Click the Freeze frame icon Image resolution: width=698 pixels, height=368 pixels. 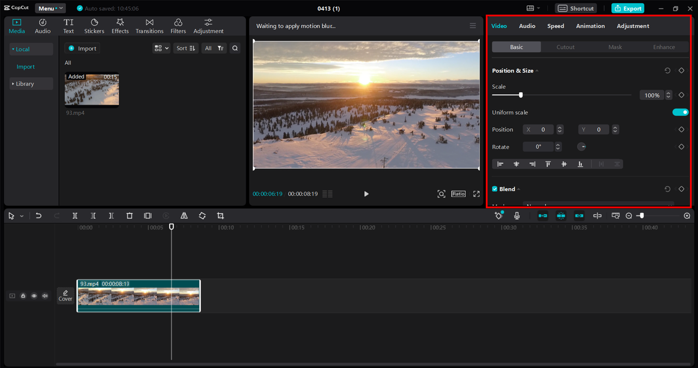[148, 216]
